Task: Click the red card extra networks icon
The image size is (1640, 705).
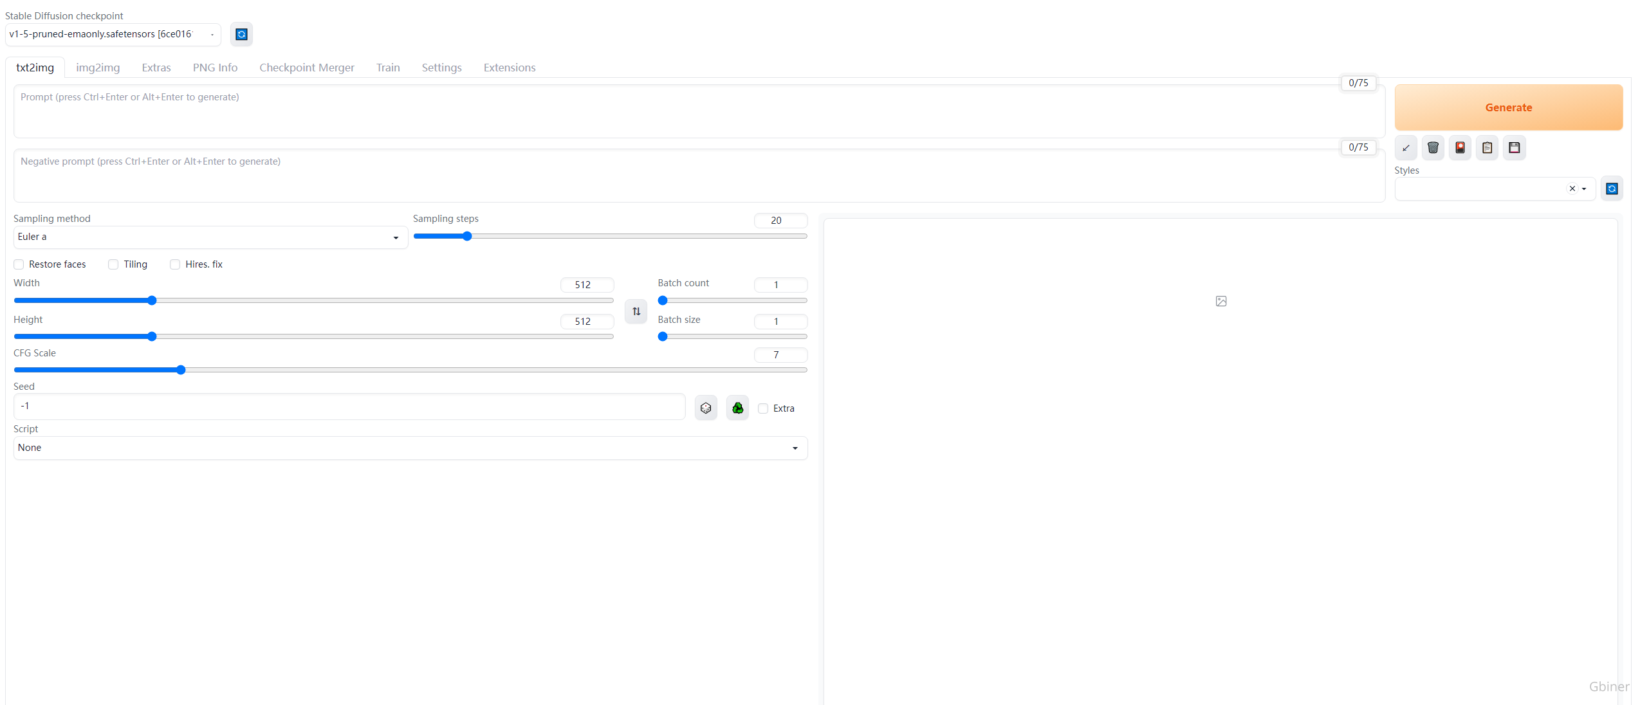Action: point(1460,148)
